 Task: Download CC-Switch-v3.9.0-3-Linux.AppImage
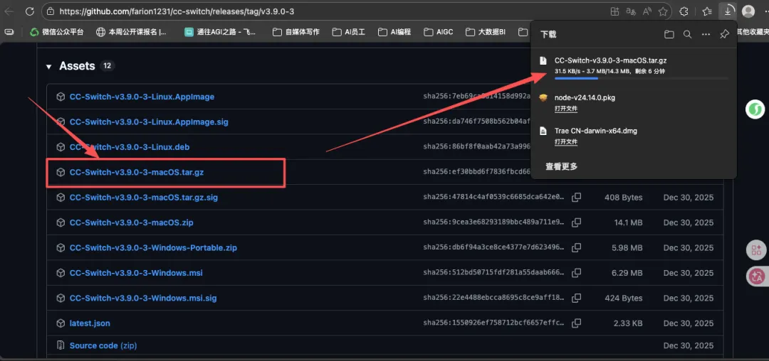[142, 97]
